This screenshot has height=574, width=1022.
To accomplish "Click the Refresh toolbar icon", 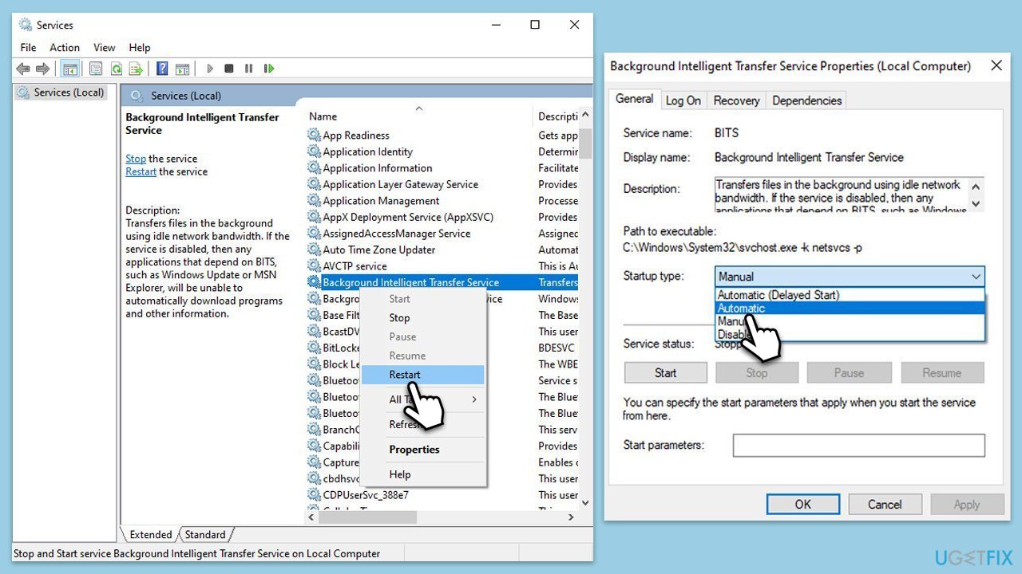I will tap(117, 69).
